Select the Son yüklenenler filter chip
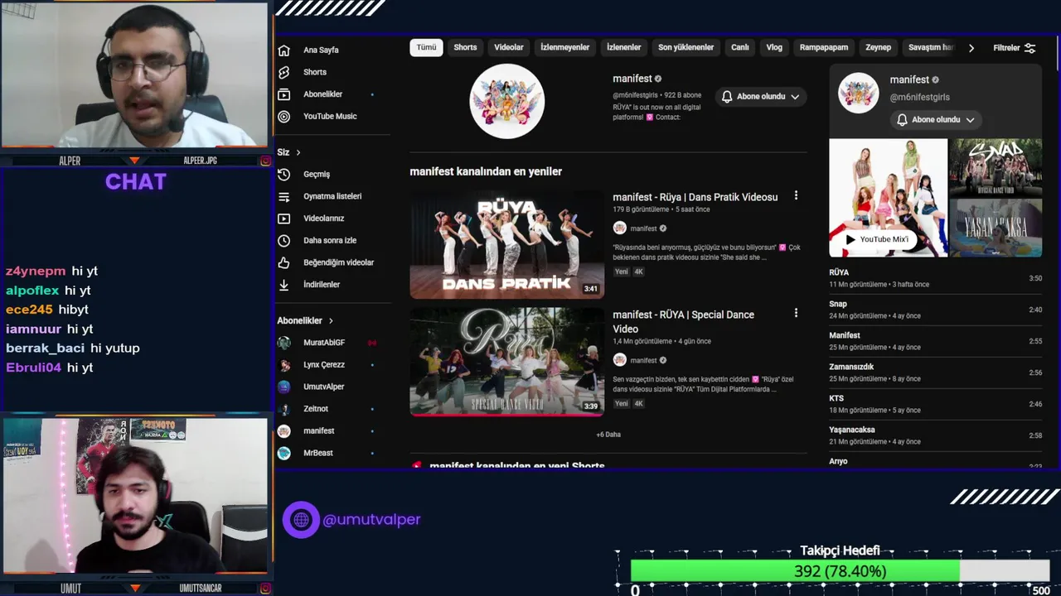The height and width of the screenshot is (596, 1061). (686, 48)
